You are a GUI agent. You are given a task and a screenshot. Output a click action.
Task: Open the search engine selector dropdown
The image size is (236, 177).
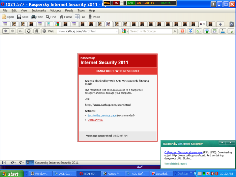tap(125, 31)
